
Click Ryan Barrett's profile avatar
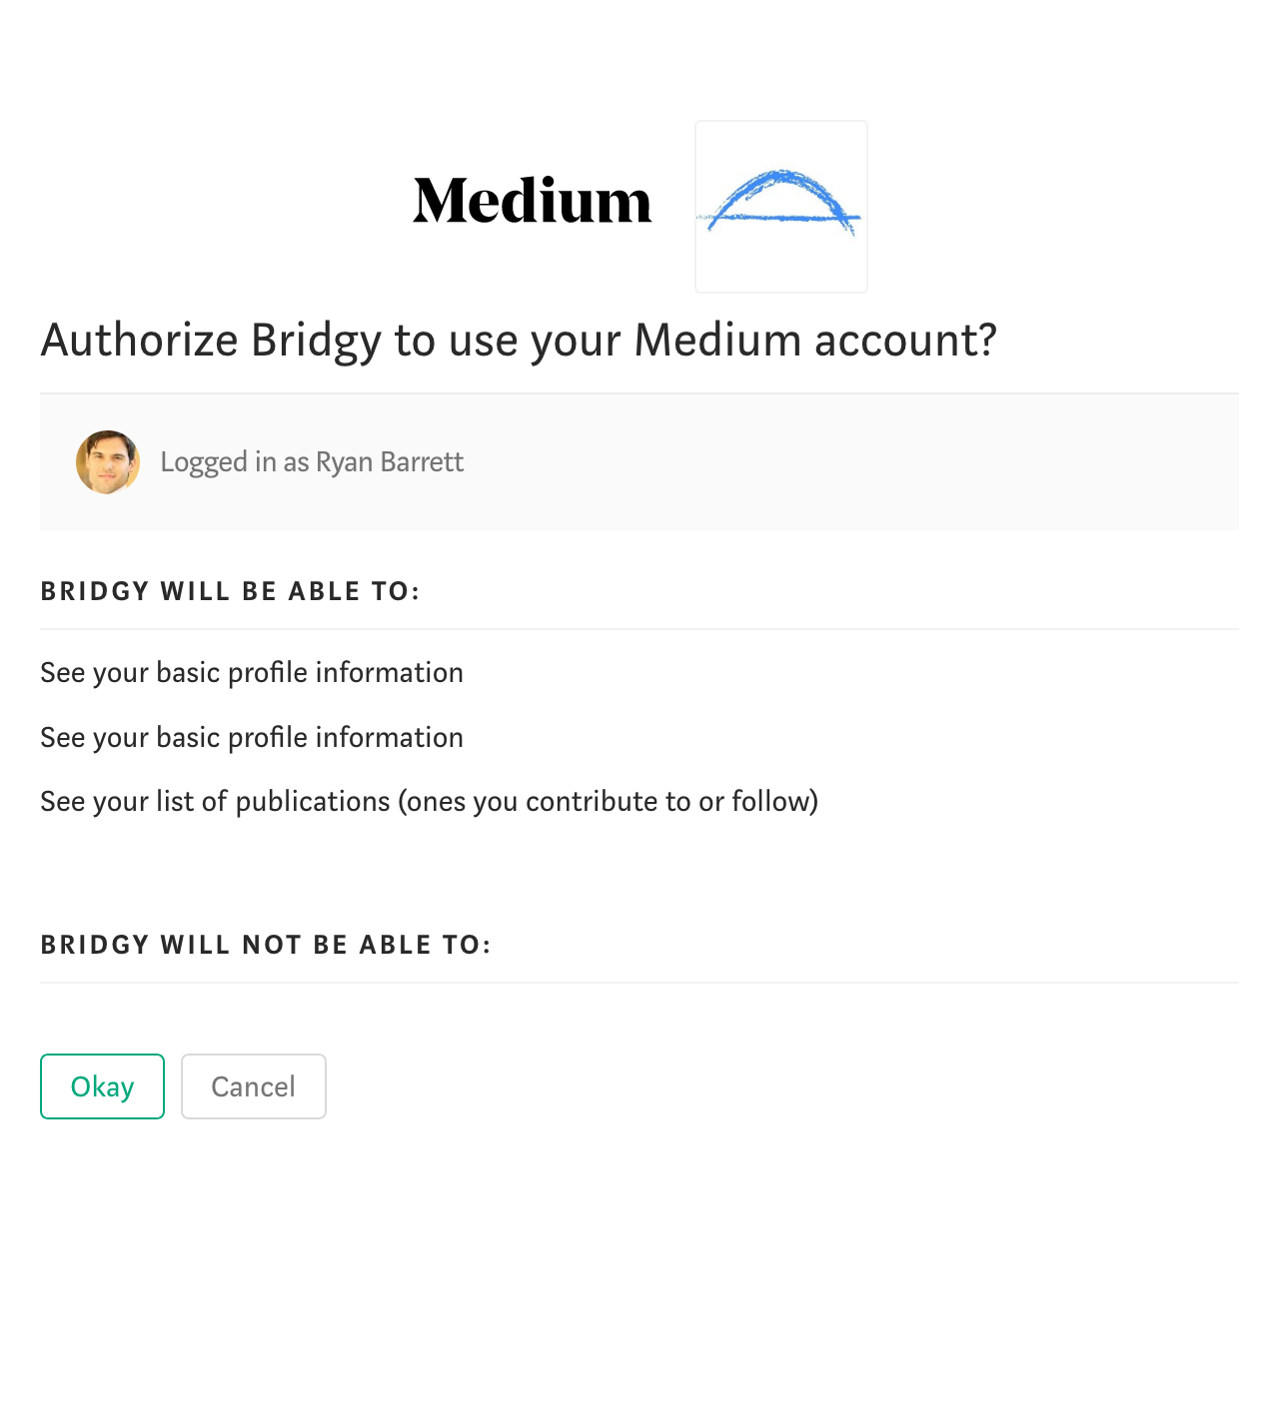[108, 462]
